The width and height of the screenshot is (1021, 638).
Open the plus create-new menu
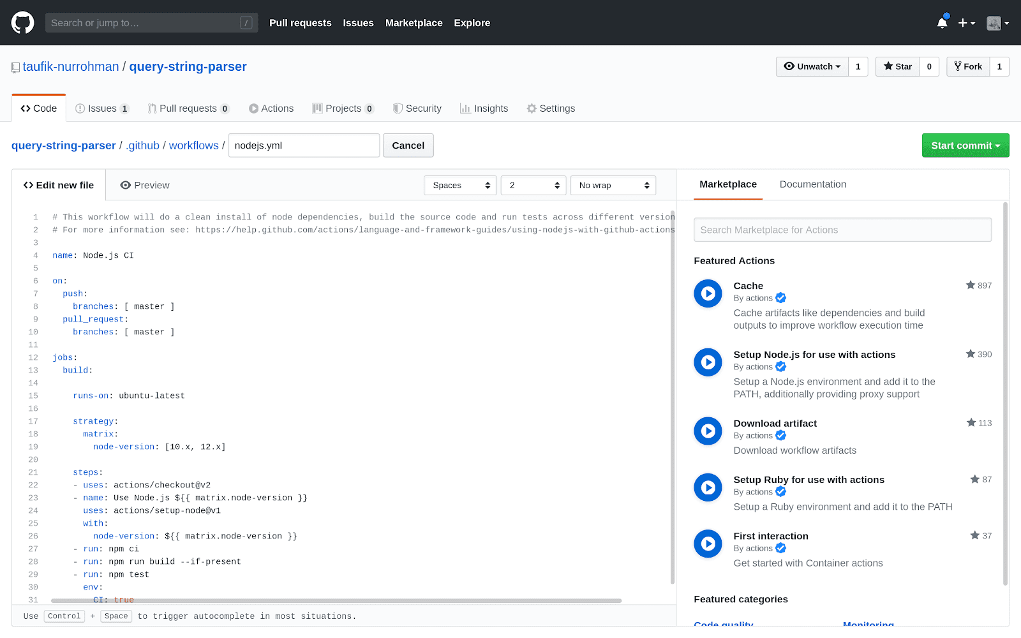[967, 23]
